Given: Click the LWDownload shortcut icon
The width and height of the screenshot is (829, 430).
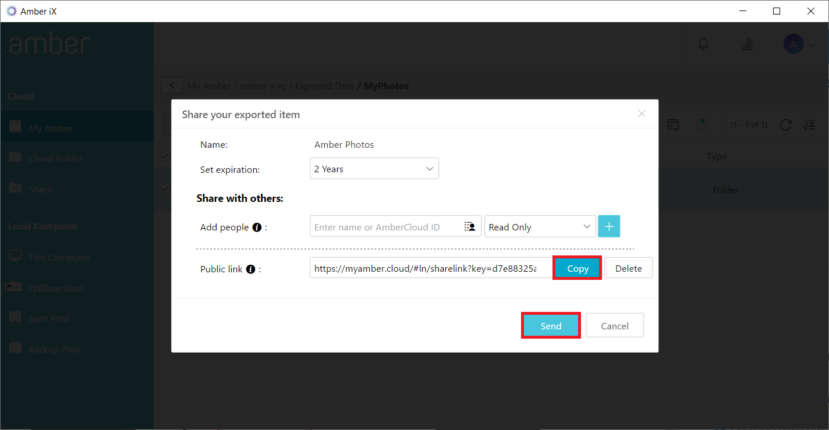Looking at the screenshot, I should point(14,287).
